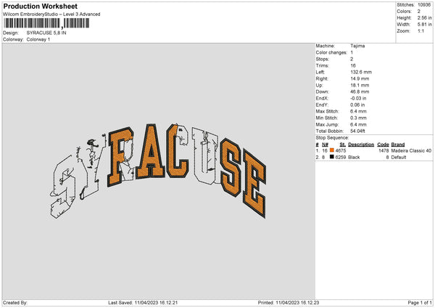Click the EndY value 0.06 in
This screenshot has width=435, height=308.
pos(357,105)
